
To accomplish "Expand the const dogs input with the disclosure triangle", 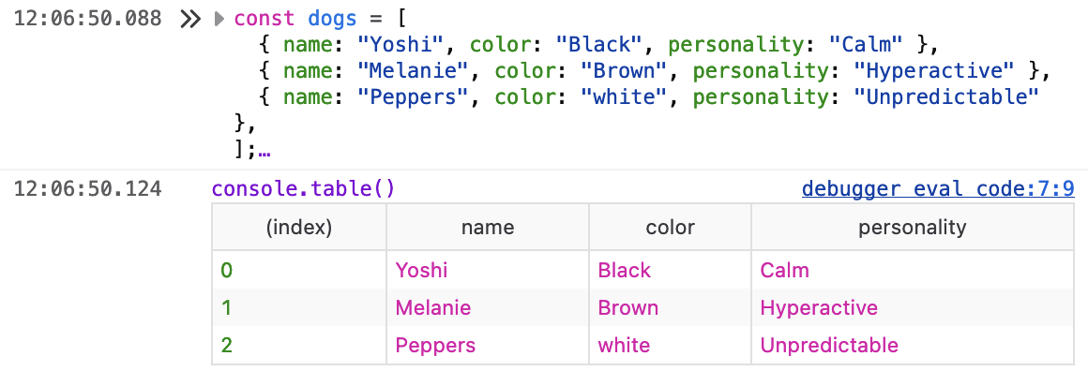I will [219, 20].
